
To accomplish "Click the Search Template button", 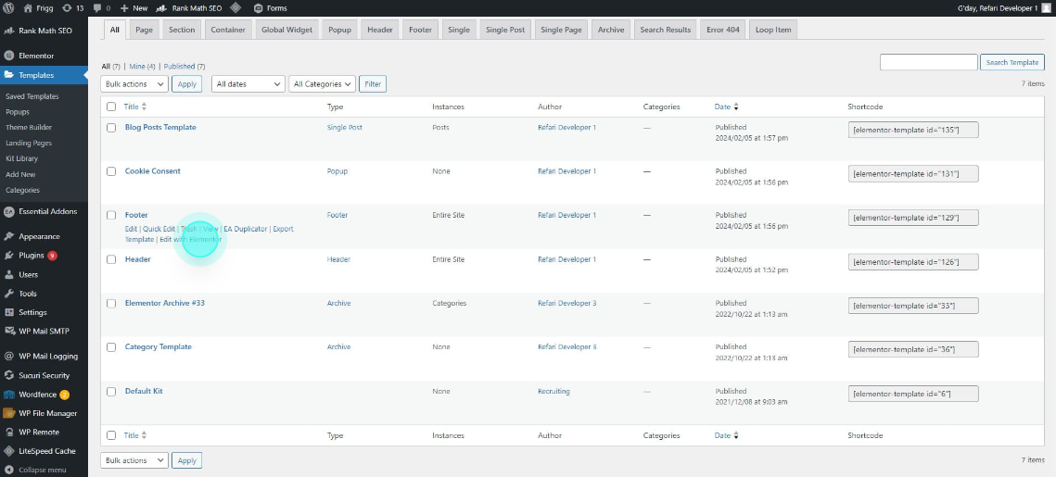I will tap(1012, 63).
